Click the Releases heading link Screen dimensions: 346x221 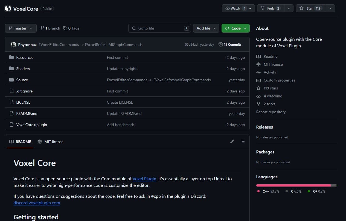click(x=264, y=127)
